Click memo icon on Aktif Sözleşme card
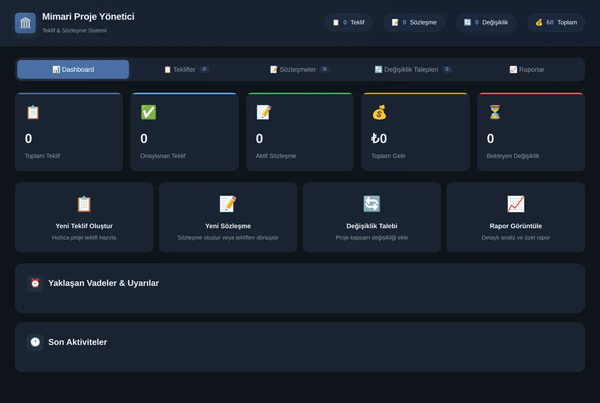The height and width of the screenshot is (403, 600). (x=264, y=112)
